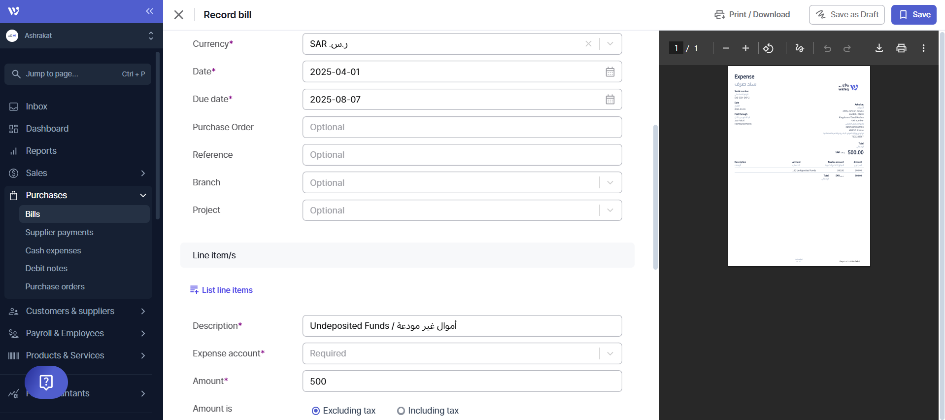Go to Supplier payments page
This screenshot has height=420, width=945.
[x=59, y=232]
